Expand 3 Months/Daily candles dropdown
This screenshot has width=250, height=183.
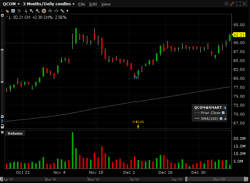(49, 4)
